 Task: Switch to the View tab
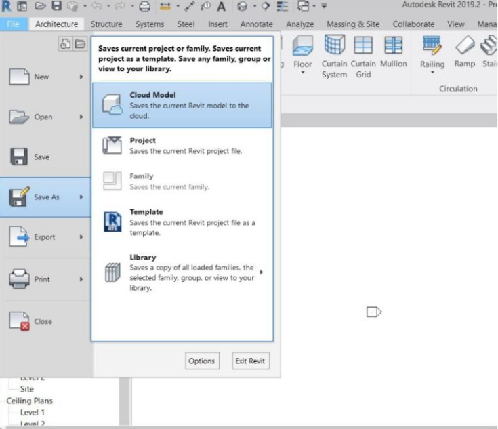[456, 24]
